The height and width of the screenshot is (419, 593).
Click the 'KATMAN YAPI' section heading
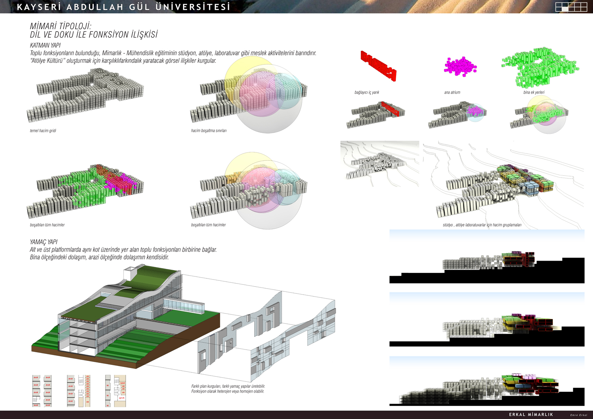click(x=45, y=45)
